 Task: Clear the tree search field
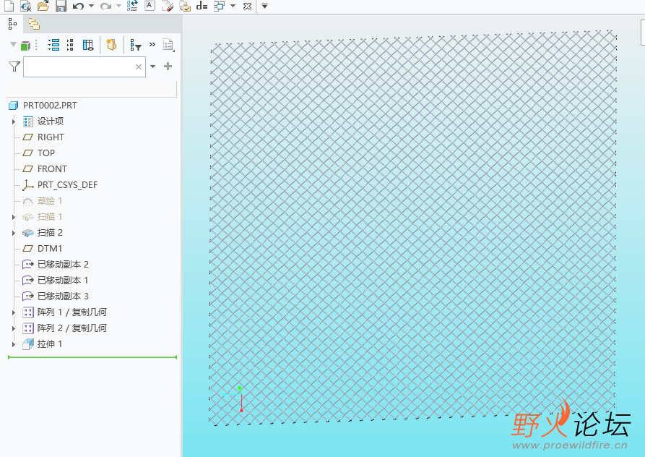(x=139, y=67)
